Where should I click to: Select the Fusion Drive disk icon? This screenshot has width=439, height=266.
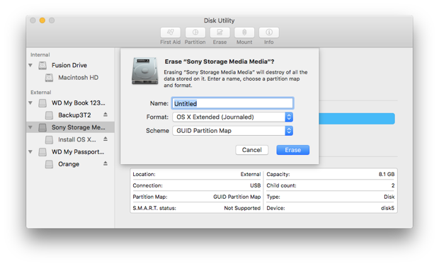(42, 66)
